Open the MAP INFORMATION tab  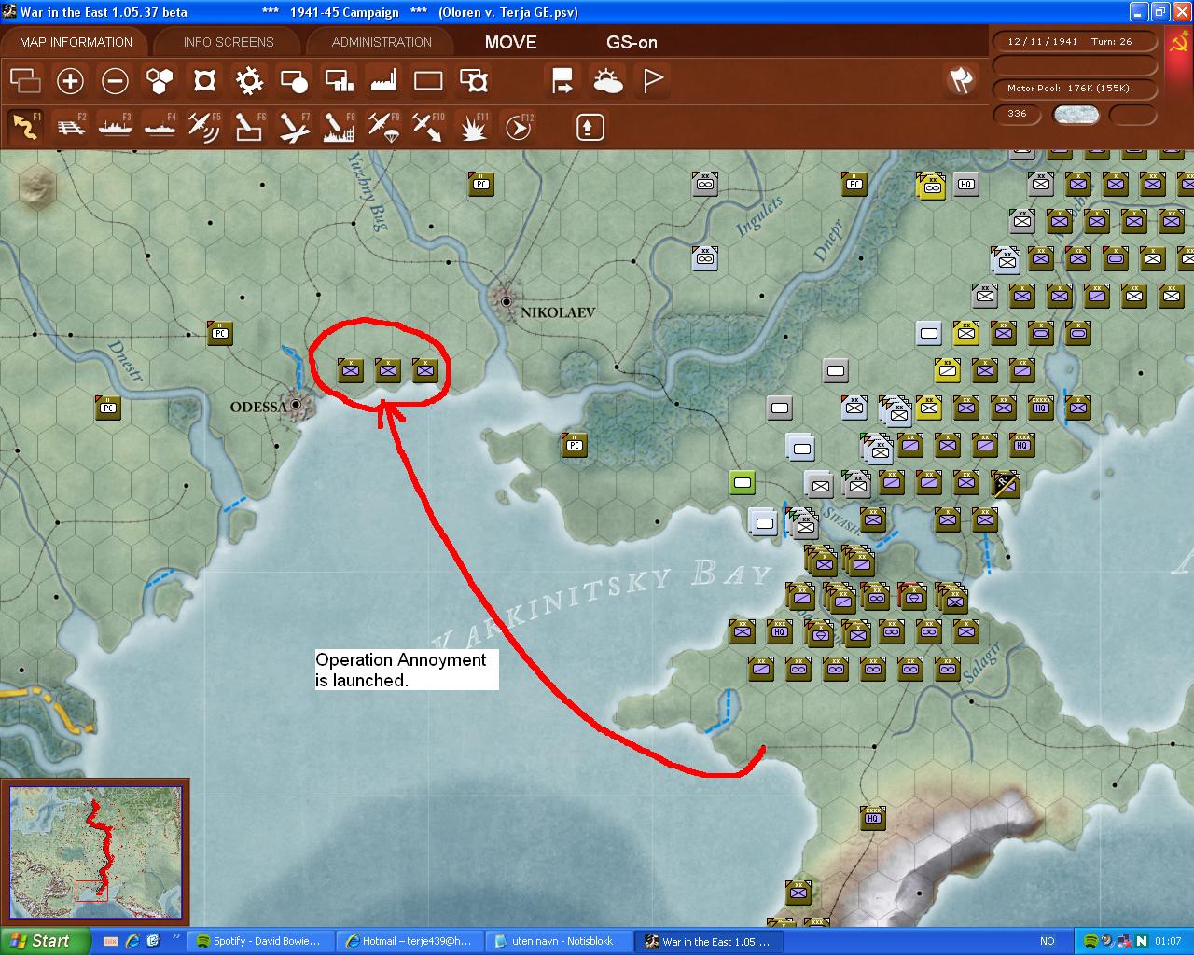[x=76, y=42]
